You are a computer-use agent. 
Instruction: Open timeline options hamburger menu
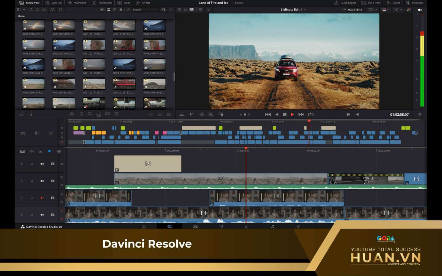420,115
